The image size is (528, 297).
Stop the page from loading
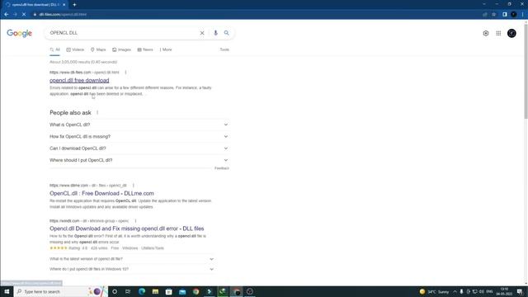(24, 15)
